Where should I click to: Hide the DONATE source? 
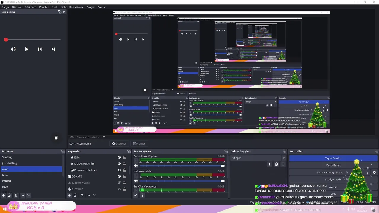[119, 176]
